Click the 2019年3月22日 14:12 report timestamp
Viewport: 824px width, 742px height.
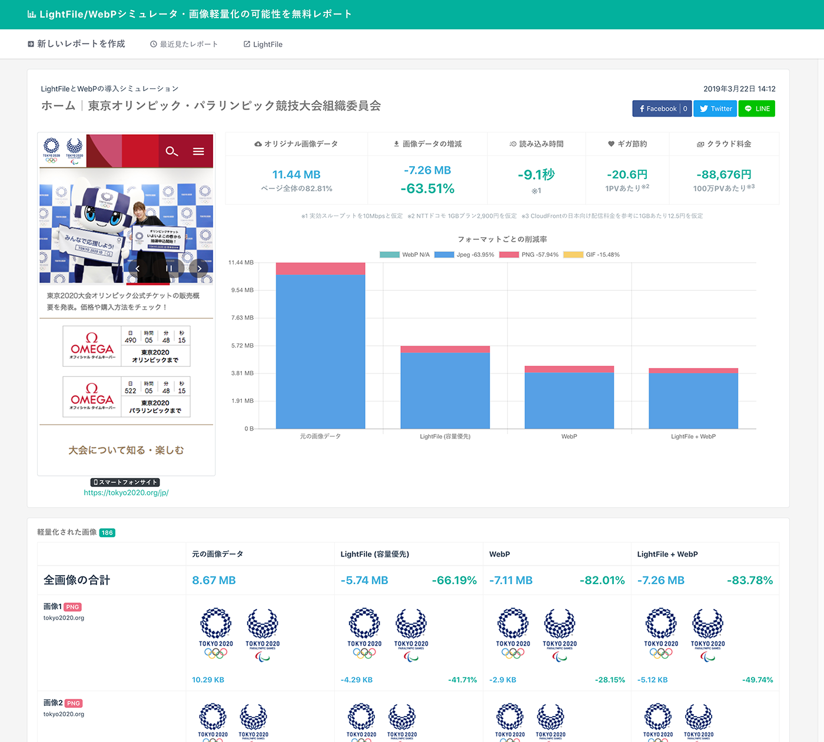(x=739, y=89)
